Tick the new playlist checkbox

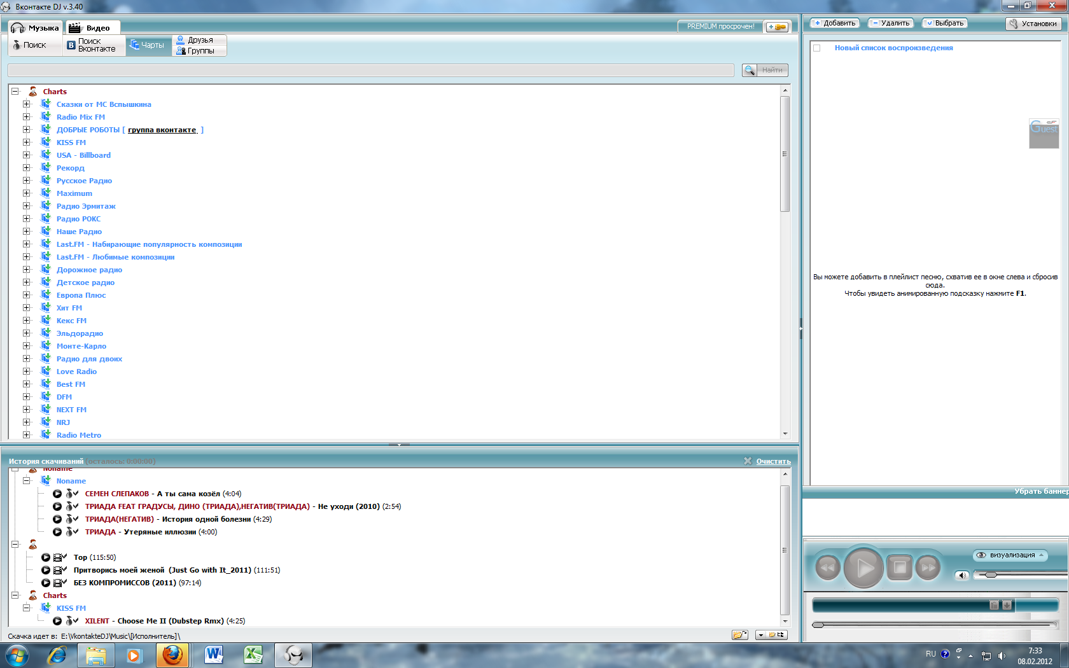[817, 48]
